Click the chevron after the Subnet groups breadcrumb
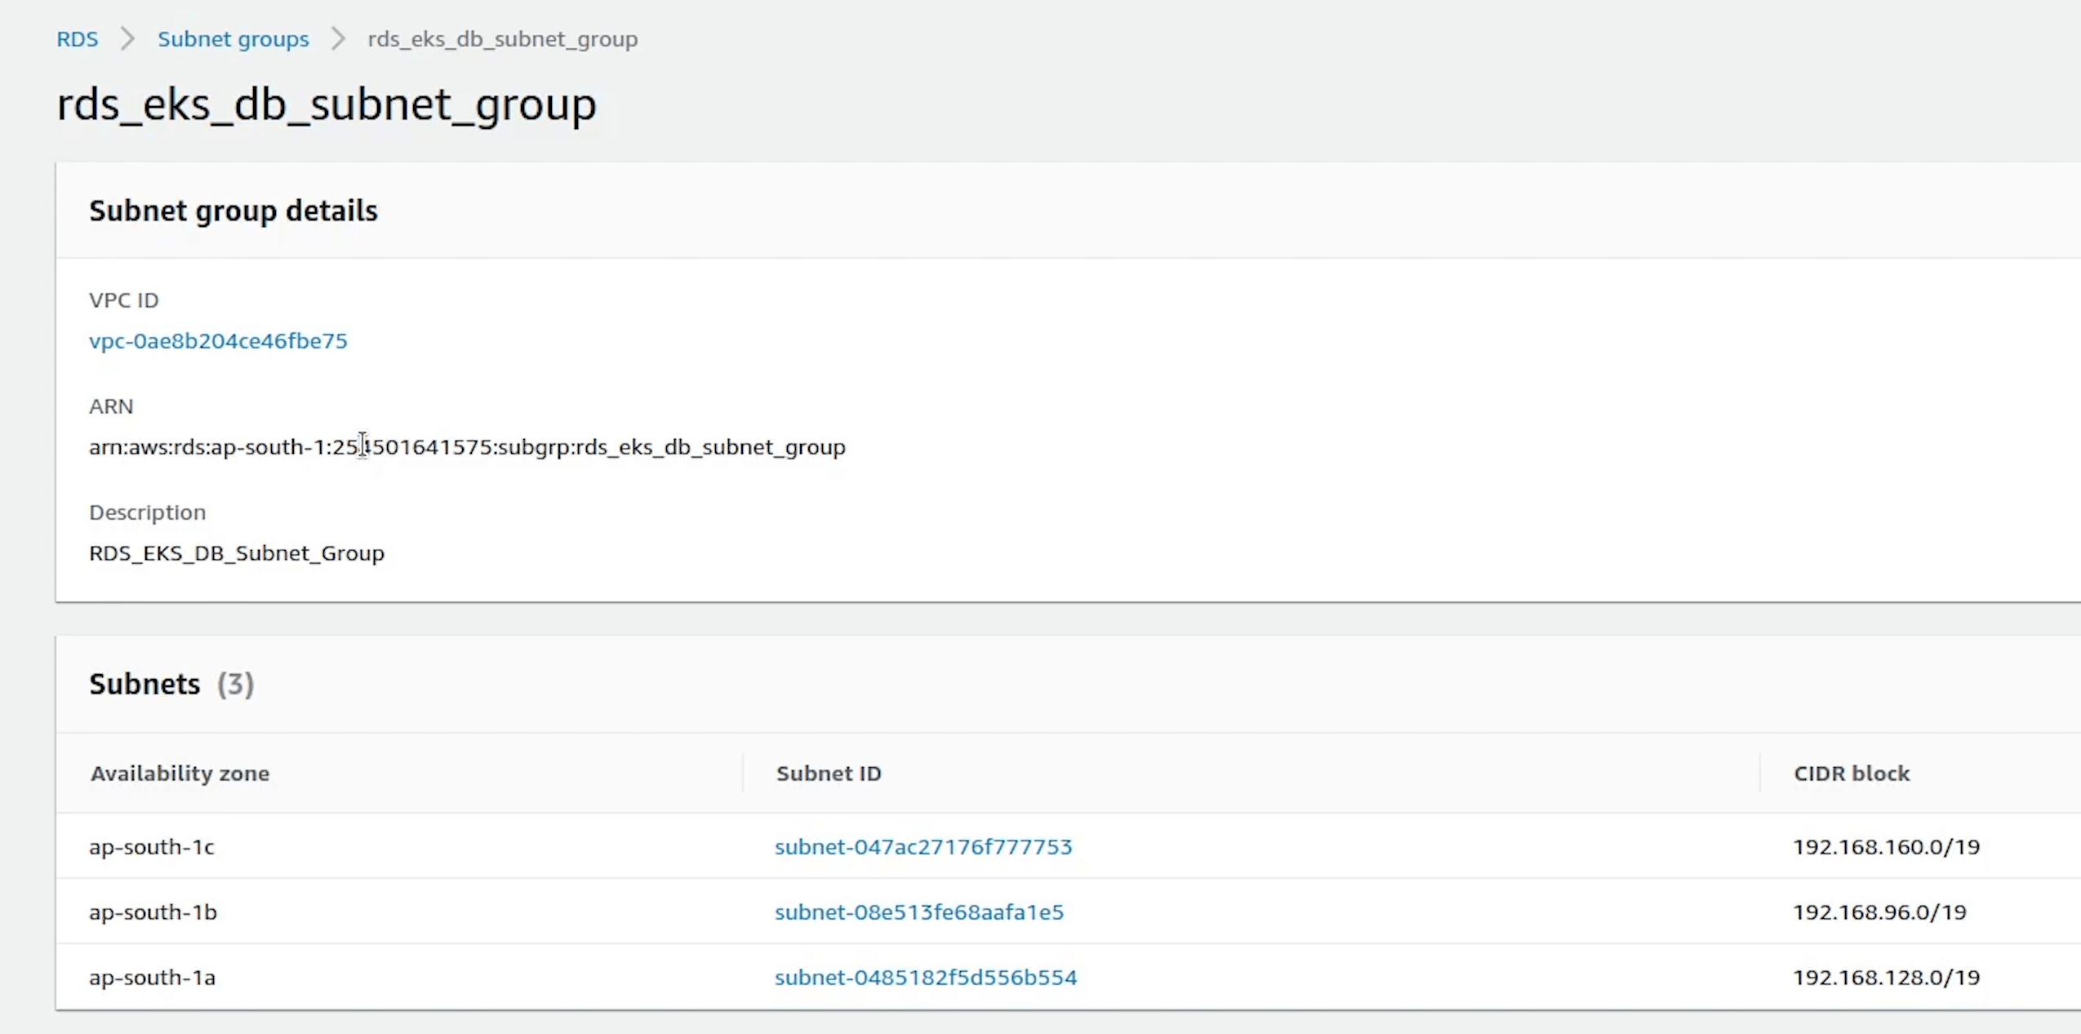This screenshot has width=2081, height=1034. point(338,39)
